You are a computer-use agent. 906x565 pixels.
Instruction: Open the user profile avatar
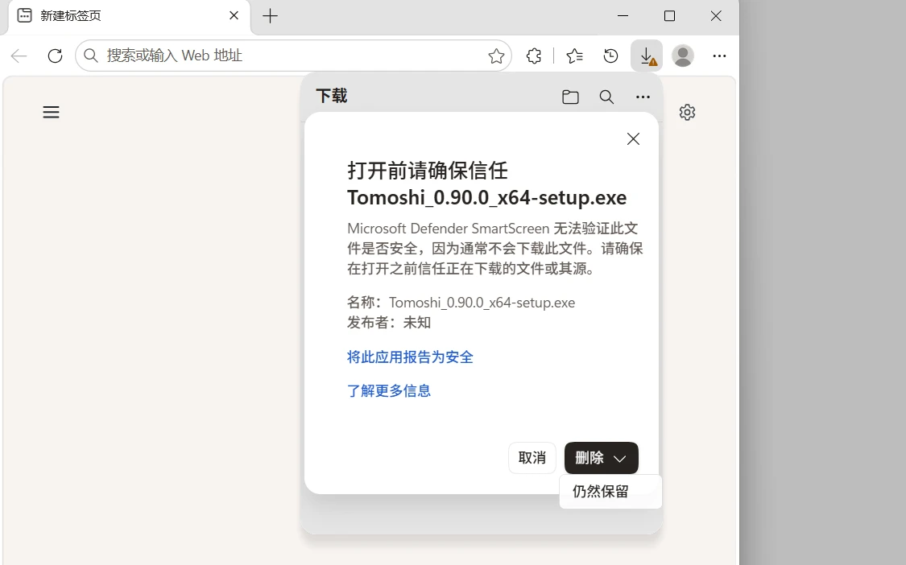click(x=682, y=56)
